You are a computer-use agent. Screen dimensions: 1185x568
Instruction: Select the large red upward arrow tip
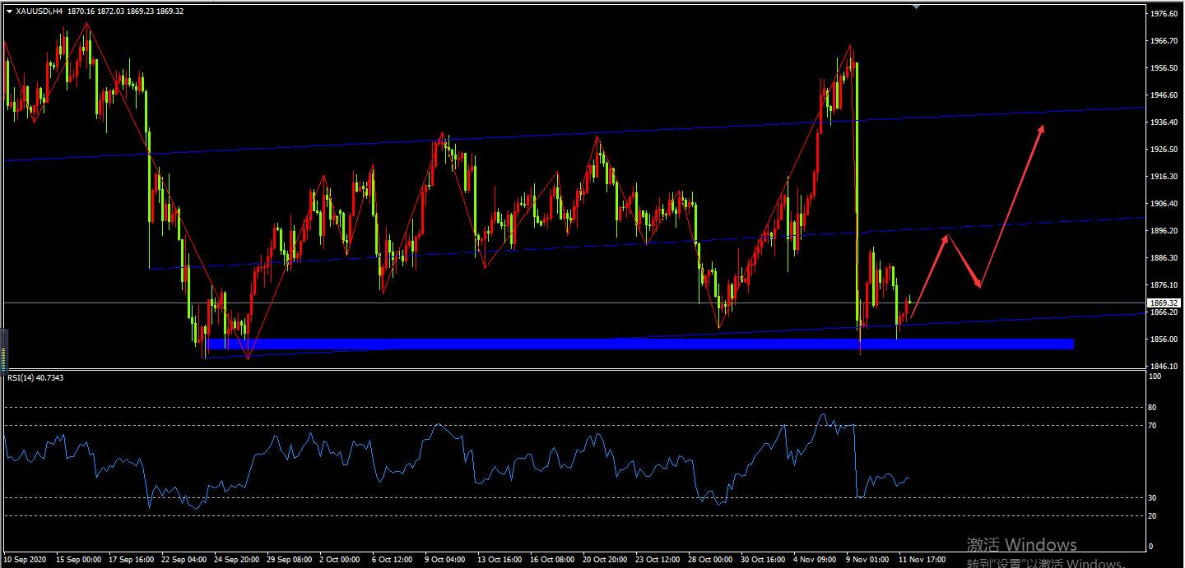coord(1041,128)
